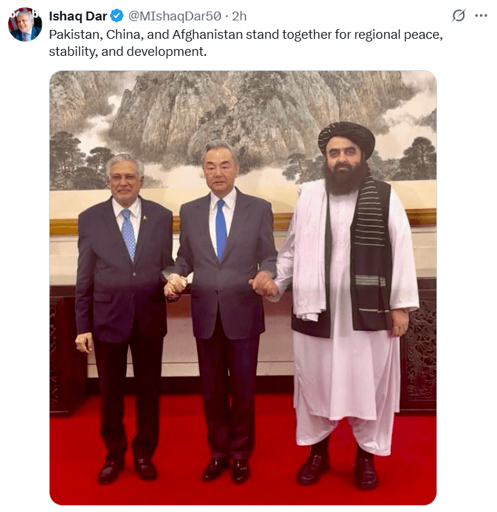Click the man wearing the black turban
Image resolution: width=497 pixels, height=512 pixels.
(349, 304)
